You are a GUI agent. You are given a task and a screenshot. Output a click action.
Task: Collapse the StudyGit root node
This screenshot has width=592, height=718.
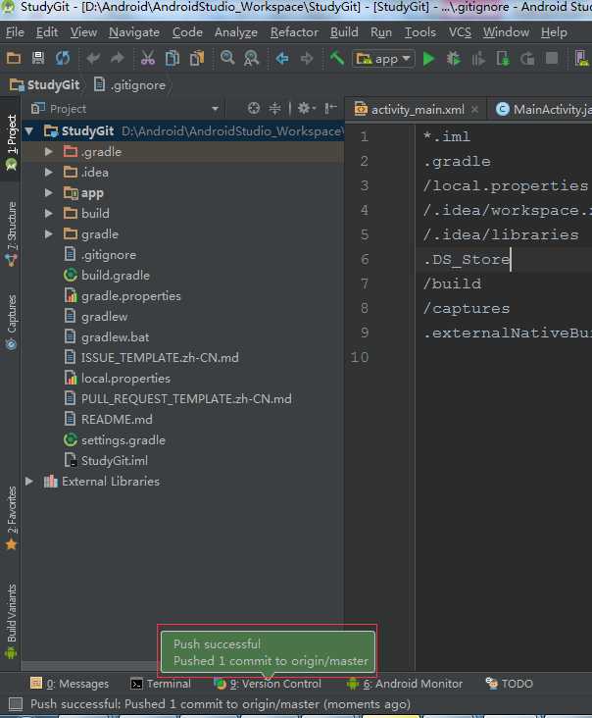pyautogui.click(x=29, y=131)
